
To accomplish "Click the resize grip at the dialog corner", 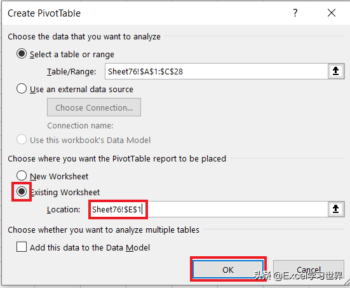I will pyautogui.click(x=347, y=282).
